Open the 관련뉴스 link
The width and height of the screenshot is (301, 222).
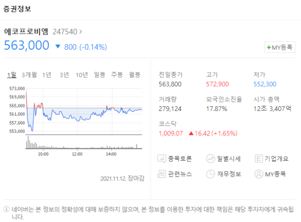pyautogui.click(x=180, y=174)
